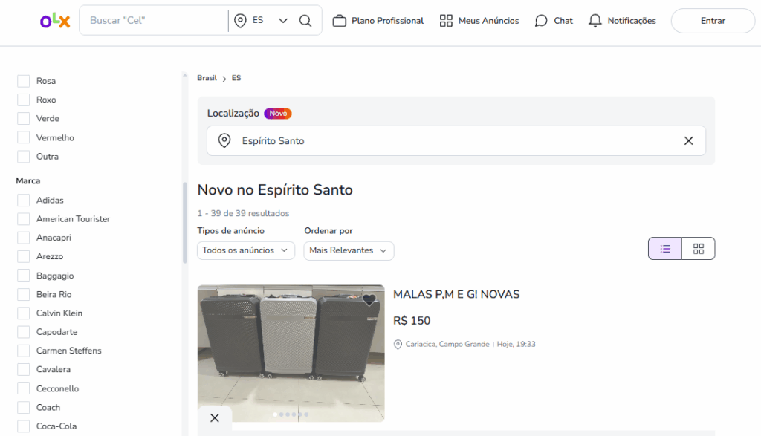
Task: Expand Todos os anúncios dropdown
Action: [x=245, y=251]
